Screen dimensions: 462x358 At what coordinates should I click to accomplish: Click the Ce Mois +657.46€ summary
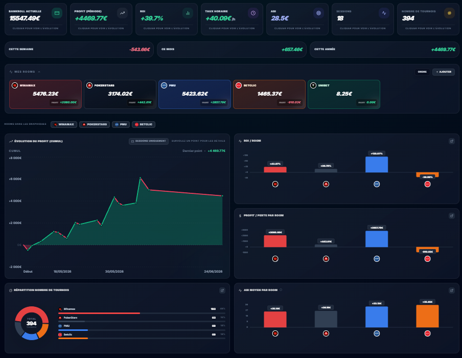pos(232,50)
